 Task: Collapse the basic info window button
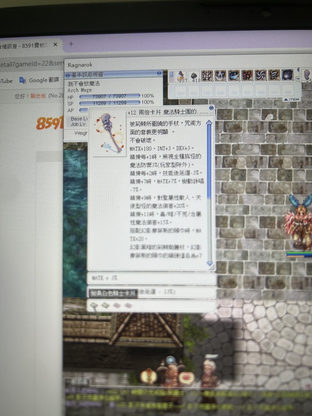click(x=159, y=73)
